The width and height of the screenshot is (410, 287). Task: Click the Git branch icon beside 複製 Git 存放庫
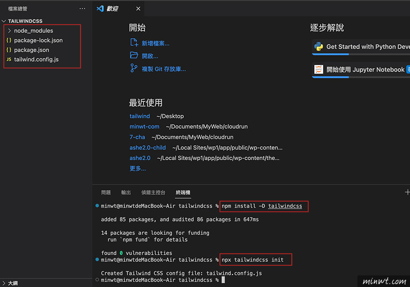pos(134,68)
